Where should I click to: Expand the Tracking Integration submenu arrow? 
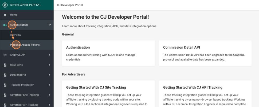49,85
